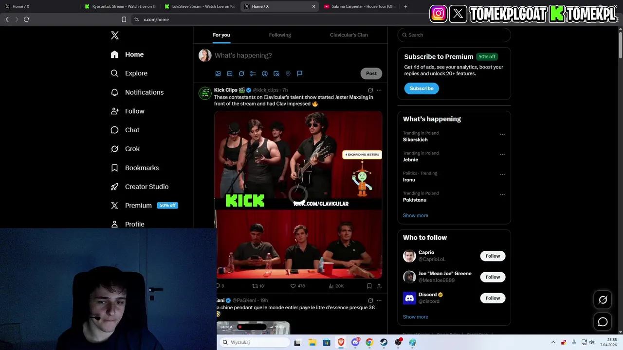Viewport: 623px width, 350px height.
Task: Play the Kick Clips talent show video
Action: click(x=298, y=194)
